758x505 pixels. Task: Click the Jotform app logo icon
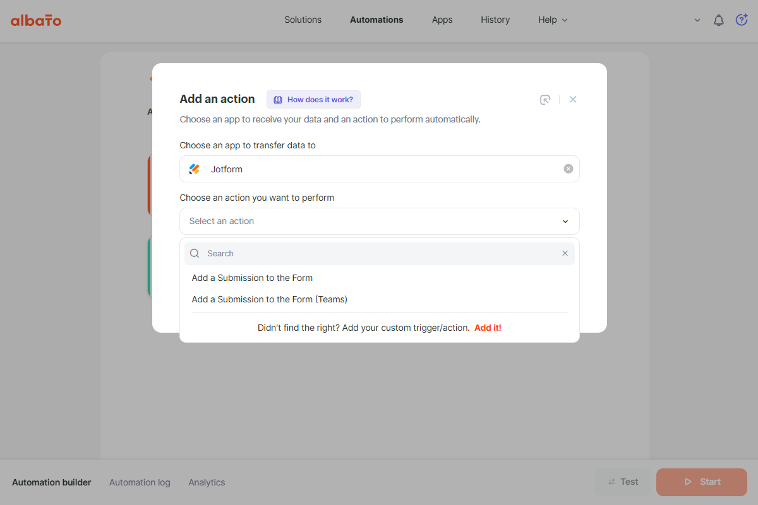[x=195, y=169]
